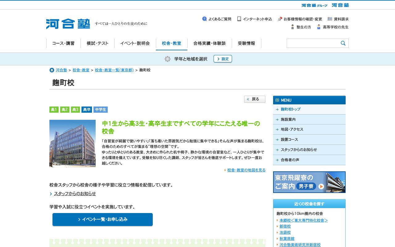395x247 pixels.
Task: Click the 河合塾グループ logo in the top bar
Action: pos(314,5)
